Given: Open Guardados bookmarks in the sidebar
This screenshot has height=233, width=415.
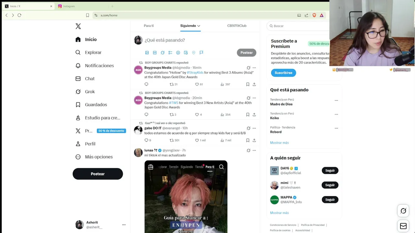Looking at the screenshot, I should tap(91, 105).
